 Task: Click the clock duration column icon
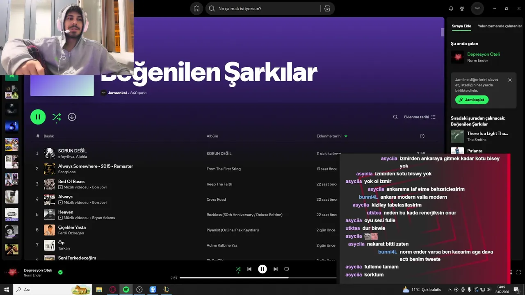tap(422, 136)
